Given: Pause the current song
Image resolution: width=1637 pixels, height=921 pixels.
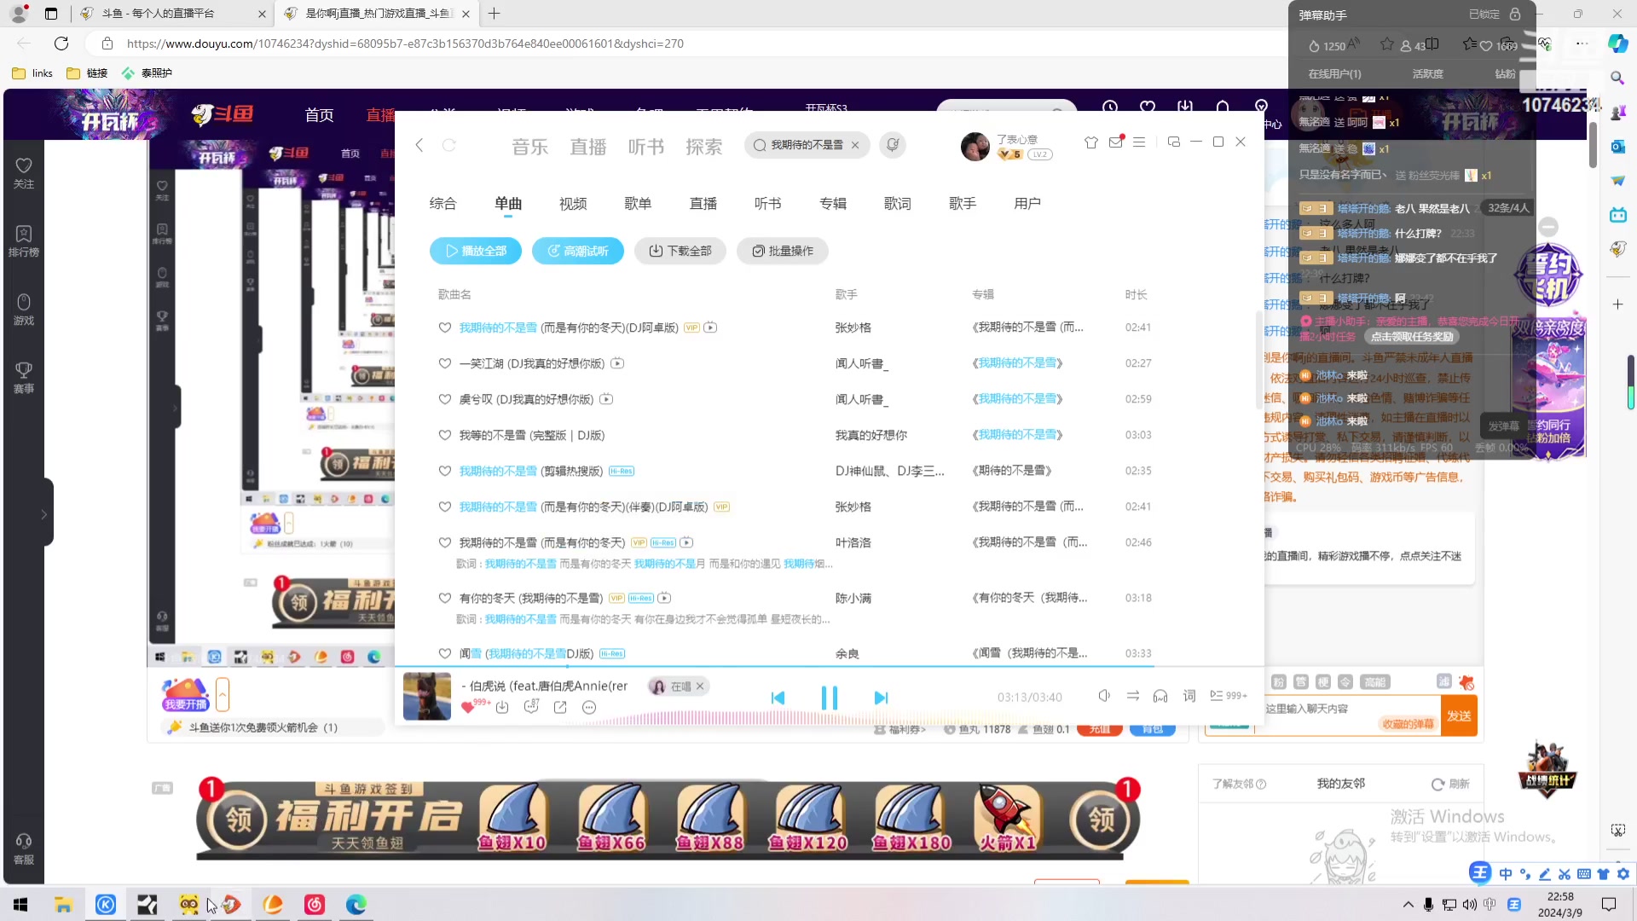Looking at the screenshot, I should [829, 698].
